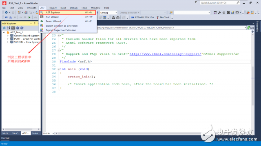The image size is (261, 146).
Task: Click the third icon in ASF Explorer toolbar
Action: pyautogui.click(x=13, y=28)
